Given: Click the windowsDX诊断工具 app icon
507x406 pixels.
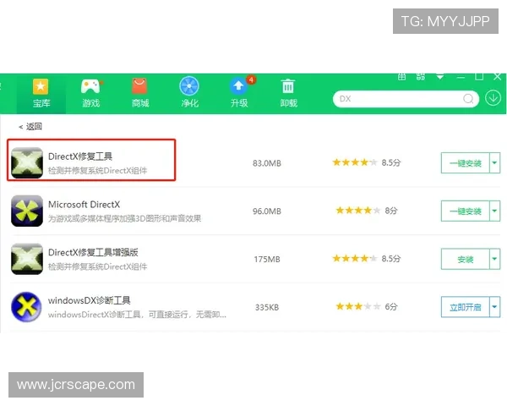Looking at the screenshot, I should tap(27, 307).
